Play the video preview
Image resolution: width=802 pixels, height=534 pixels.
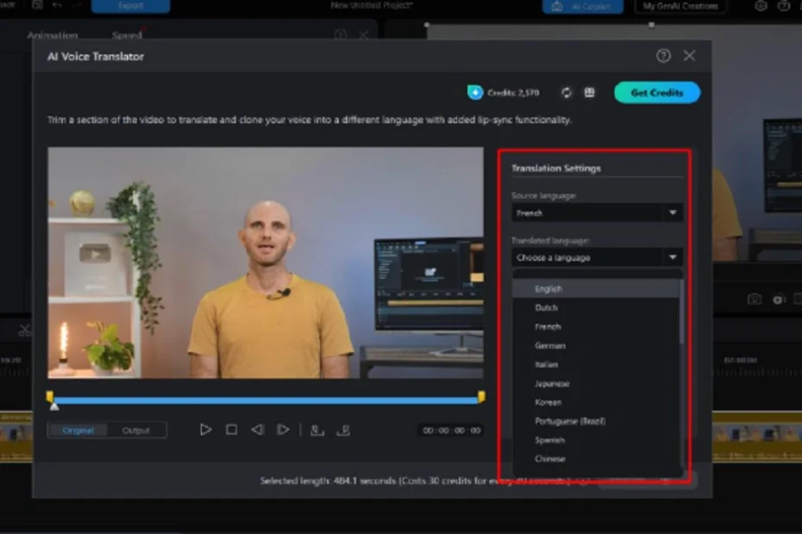(205, 430)
